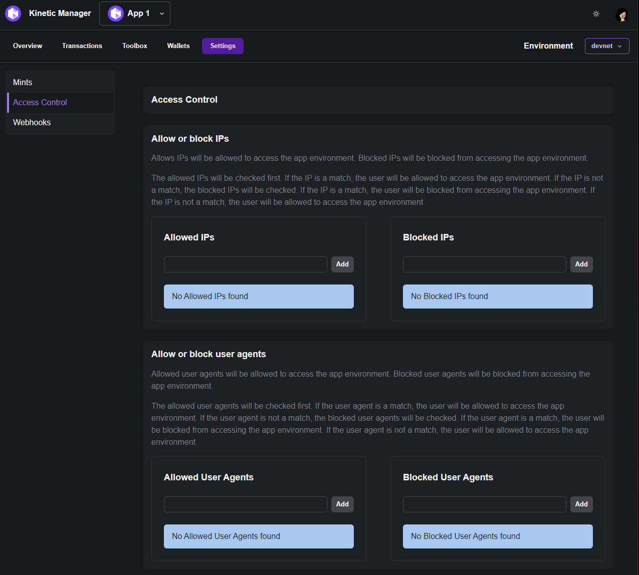
Task: Open the Toolbox tab
Action: point(135,46)
